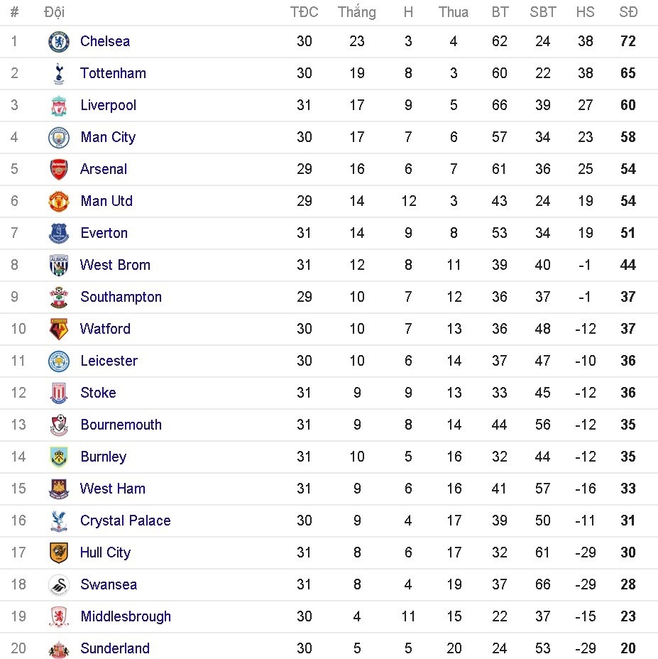Click the Arsenal cannon crest icon
The height and width of the screenshot is (659, 658).
59,170
